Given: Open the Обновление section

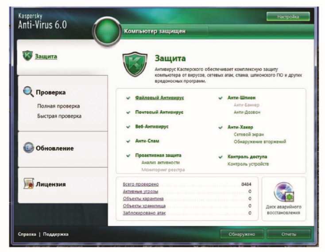Looking at the screenshot, I should coord(55,148).
